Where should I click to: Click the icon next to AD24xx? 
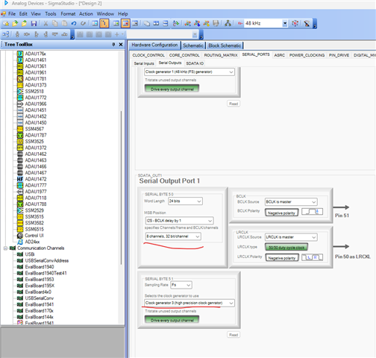click(20, 242)
